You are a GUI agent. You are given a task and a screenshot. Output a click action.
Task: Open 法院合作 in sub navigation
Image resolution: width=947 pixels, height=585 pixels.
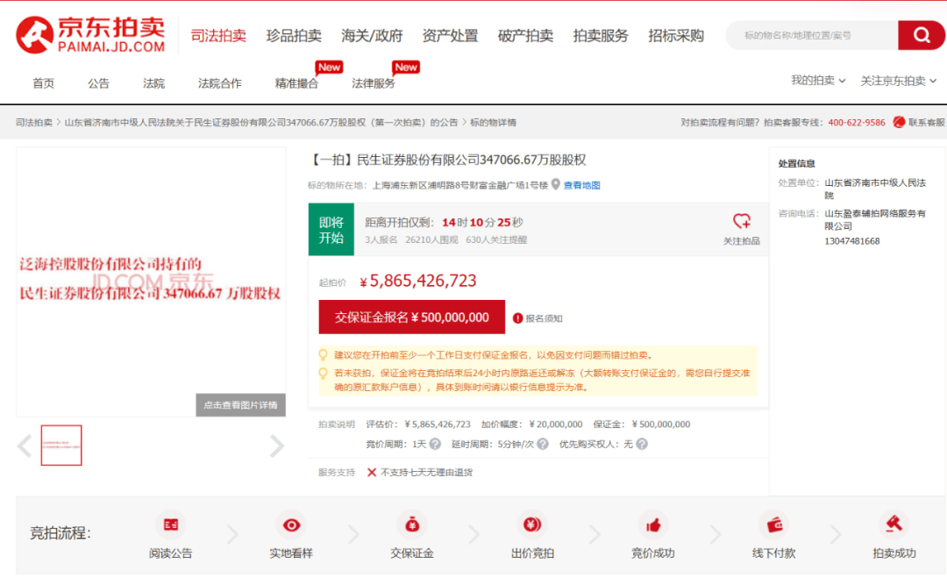220,83
